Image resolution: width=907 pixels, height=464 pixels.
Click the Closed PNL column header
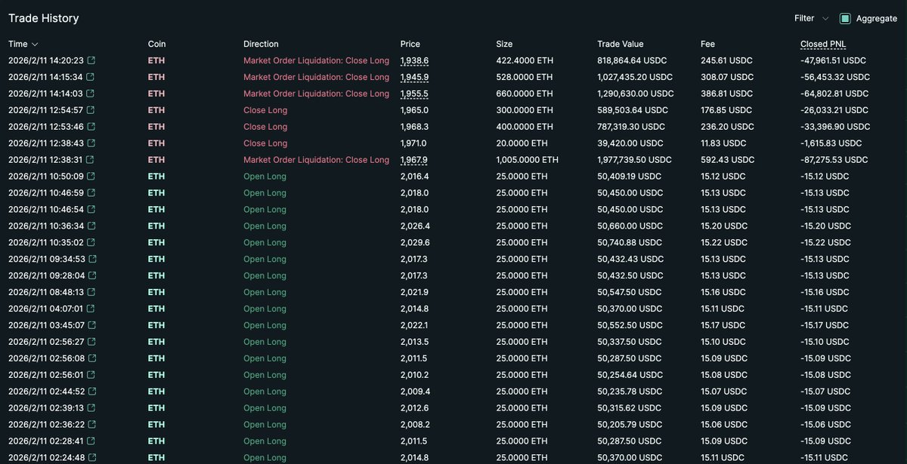point(823,44)
